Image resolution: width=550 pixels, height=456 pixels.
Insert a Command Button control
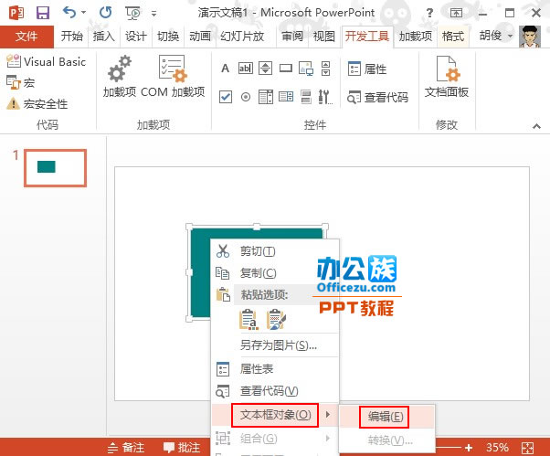(x=286, y=68)
